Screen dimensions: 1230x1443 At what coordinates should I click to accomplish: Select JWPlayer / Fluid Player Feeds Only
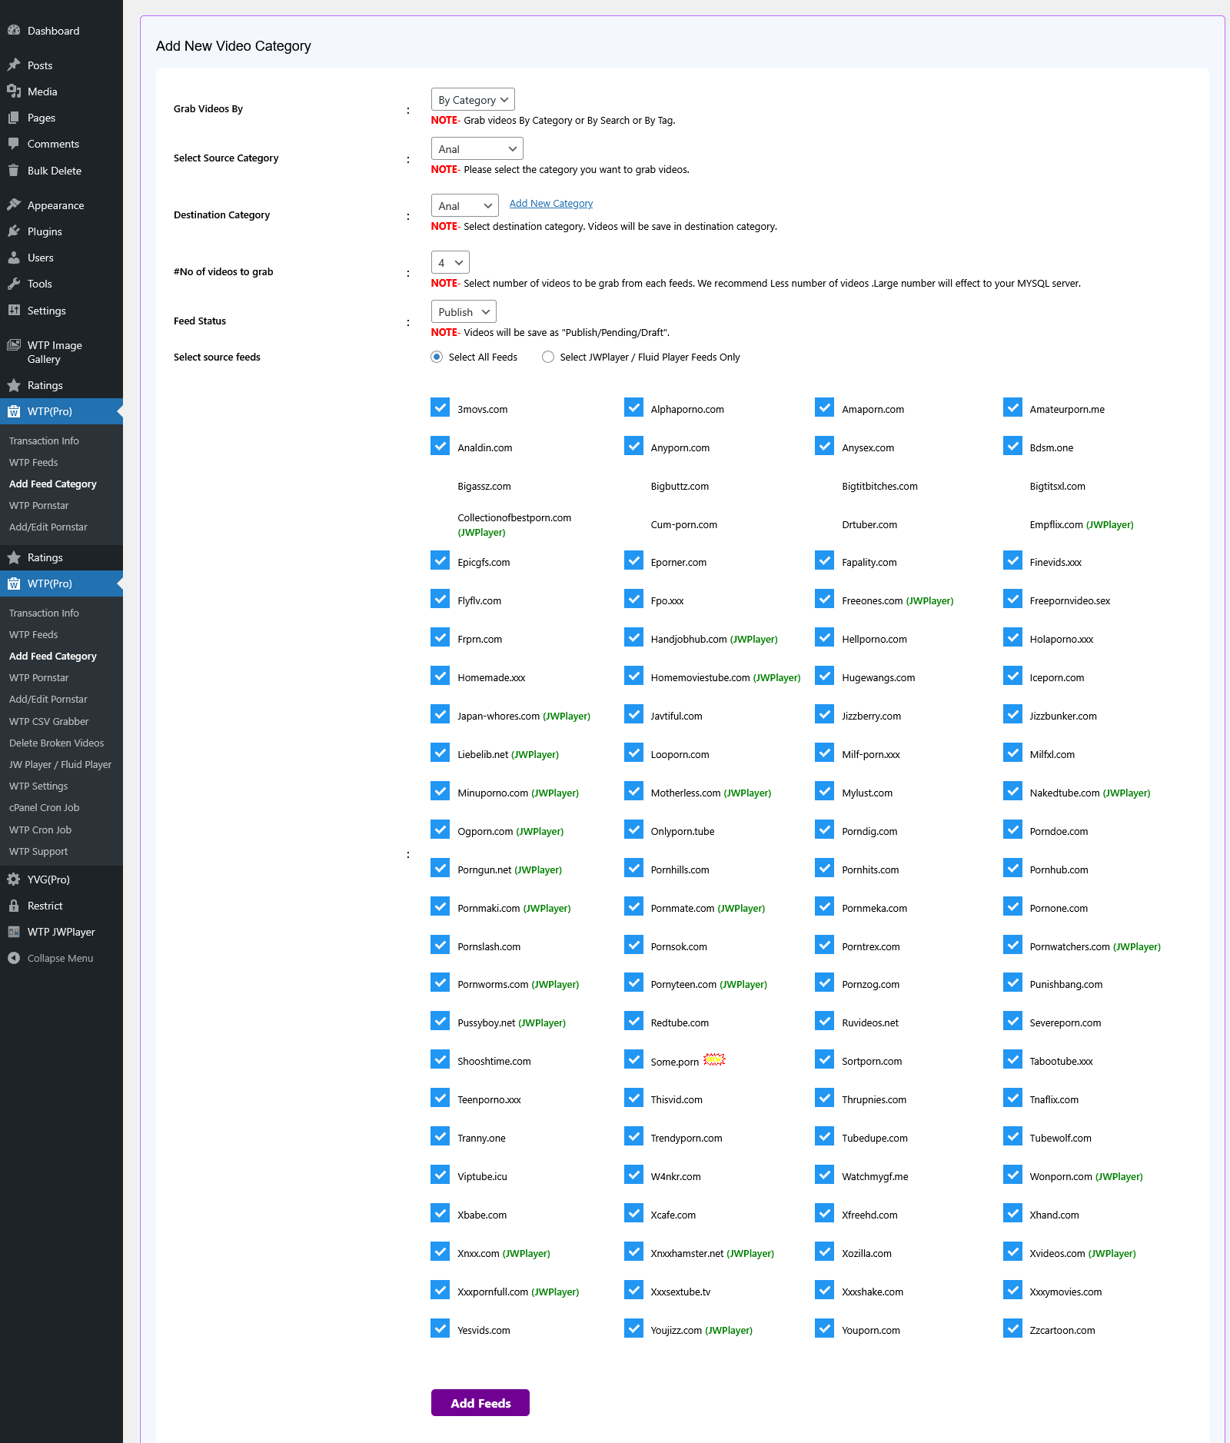(x=547, y=357)
